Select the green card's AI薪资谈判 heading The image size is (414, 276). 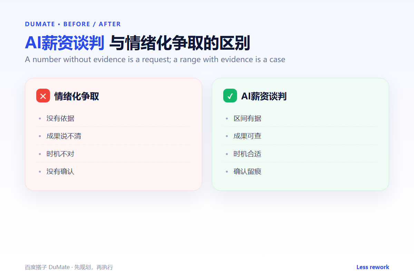[x=264, y=96]
